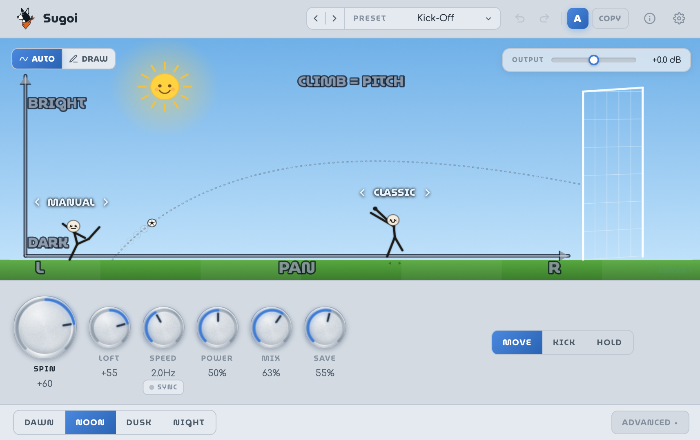This screenshot has height=440, width=700.
Task: Click the CLIMB = PITCH label
Action: point(351,81)
